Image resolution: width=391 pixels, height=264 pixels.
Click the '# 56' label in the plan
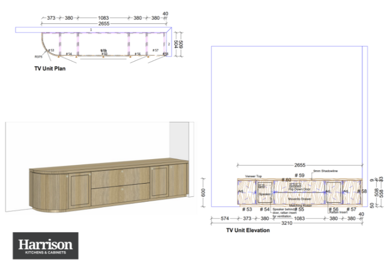137,54
